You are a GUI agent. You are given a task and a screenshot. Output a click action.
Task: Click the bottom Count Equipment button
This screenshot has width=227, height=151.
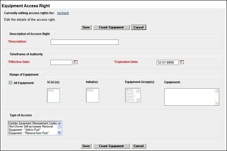(x=111, y=146)
